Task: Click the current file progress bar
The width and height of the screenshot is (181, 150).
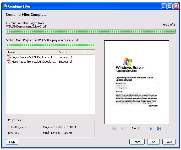Action: tap(91, 31)
